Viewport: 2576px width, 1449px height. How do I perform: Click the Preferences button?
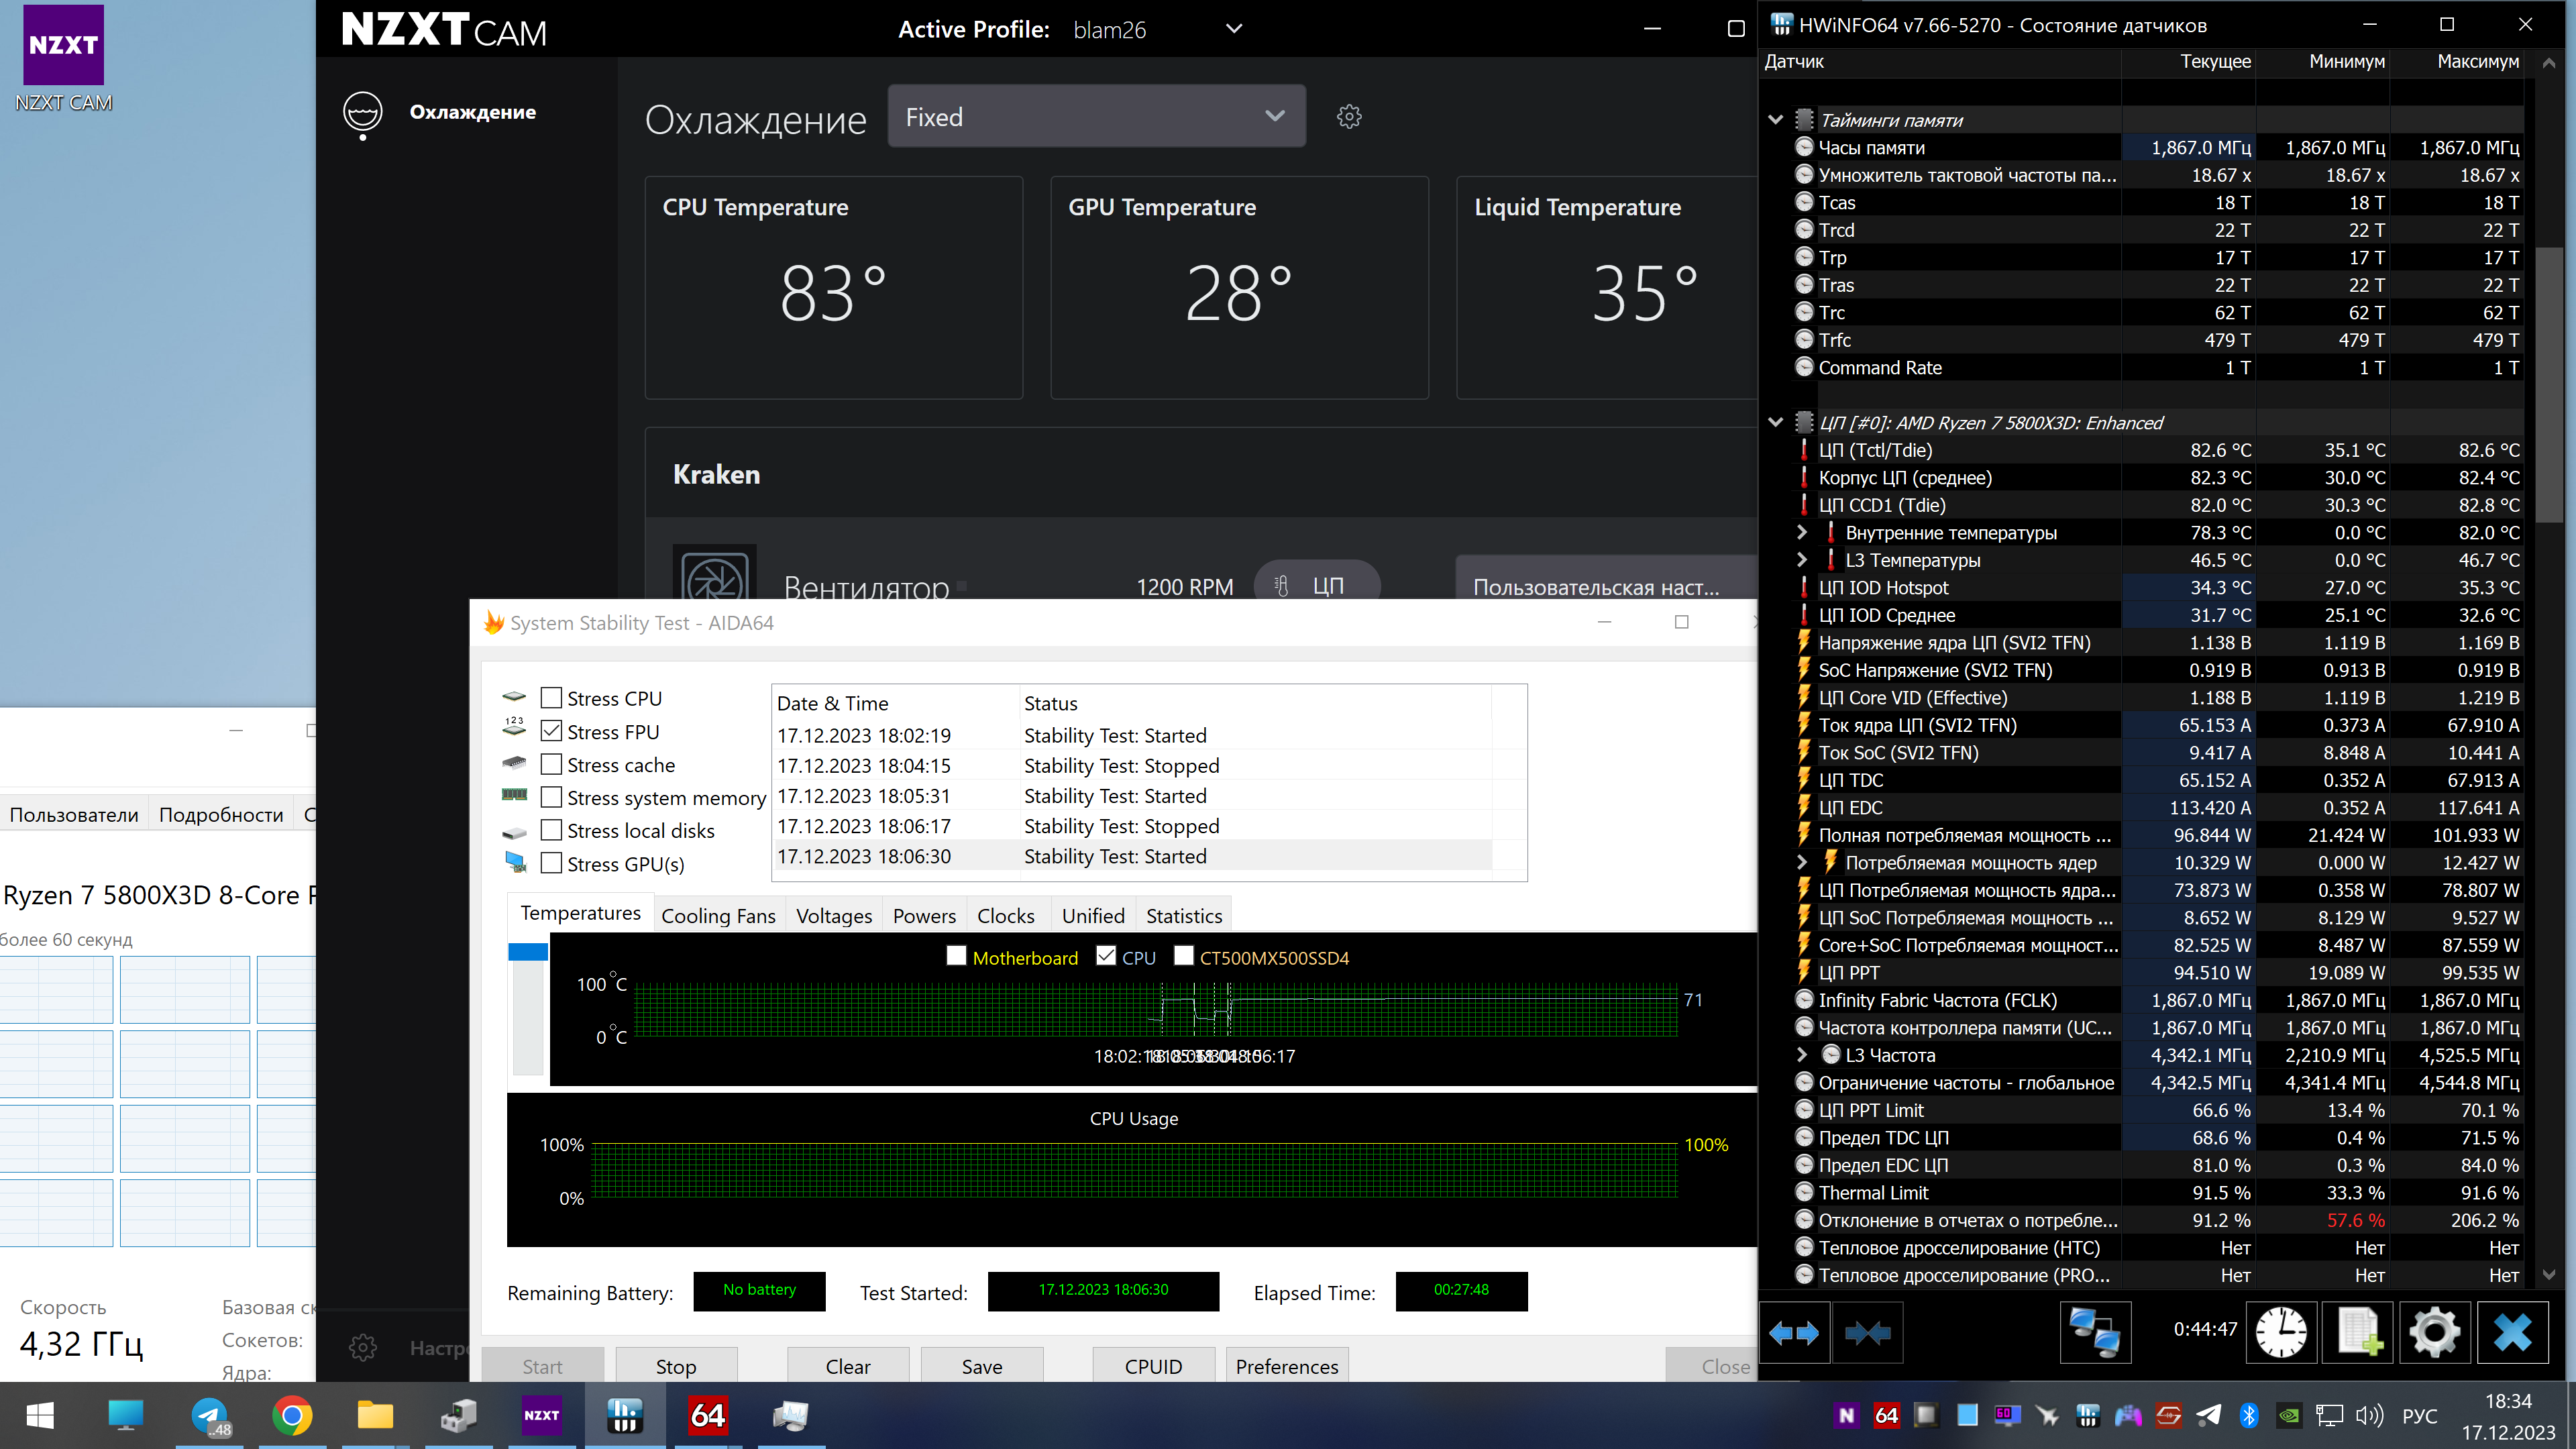click(x=1286, y=1366)
